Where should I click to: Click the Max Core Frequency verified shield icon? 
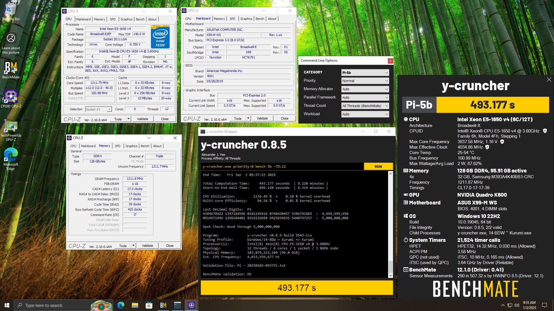pyautogui.click(x=502, y=141)
